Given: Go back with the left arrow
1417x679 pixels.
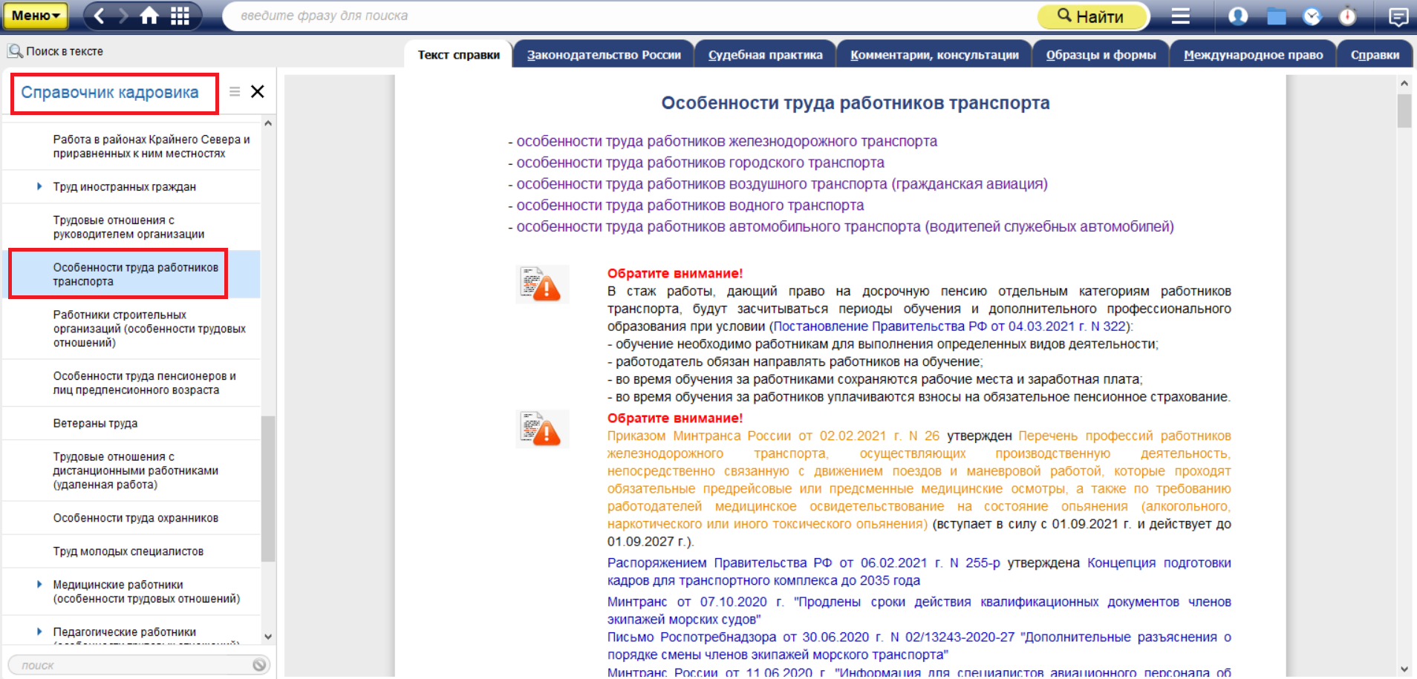Looking at the screenshot, I should 100,16.
